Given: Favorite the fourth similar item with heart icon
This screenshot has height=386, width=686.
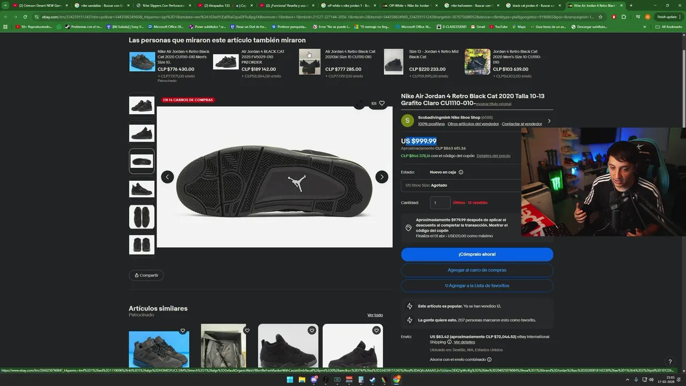Looking at the screenshot, I should (376, 331).
